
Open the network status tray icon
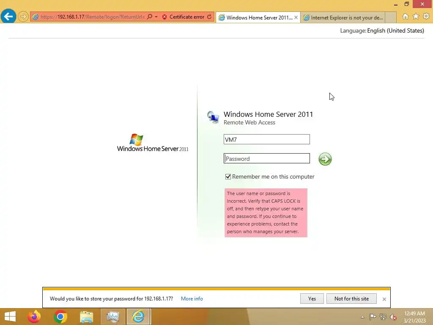coord(383,317)
